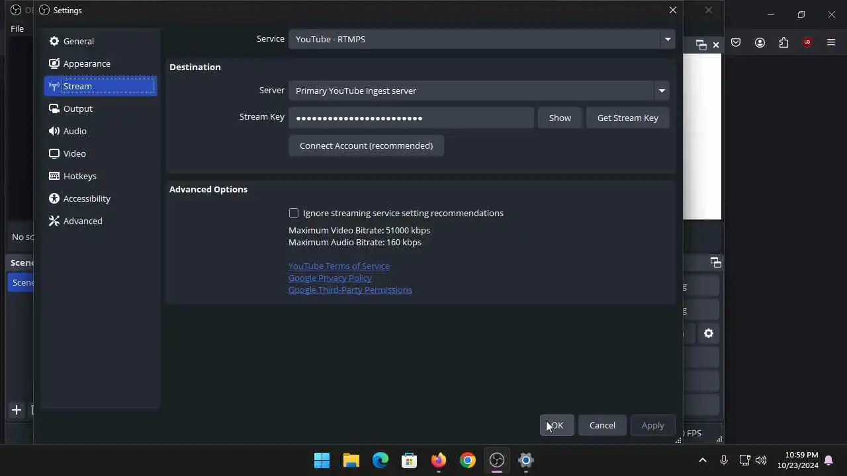Close the upper OBS dock panel
The width and height of the screenshot is (847, 476).
716,45
